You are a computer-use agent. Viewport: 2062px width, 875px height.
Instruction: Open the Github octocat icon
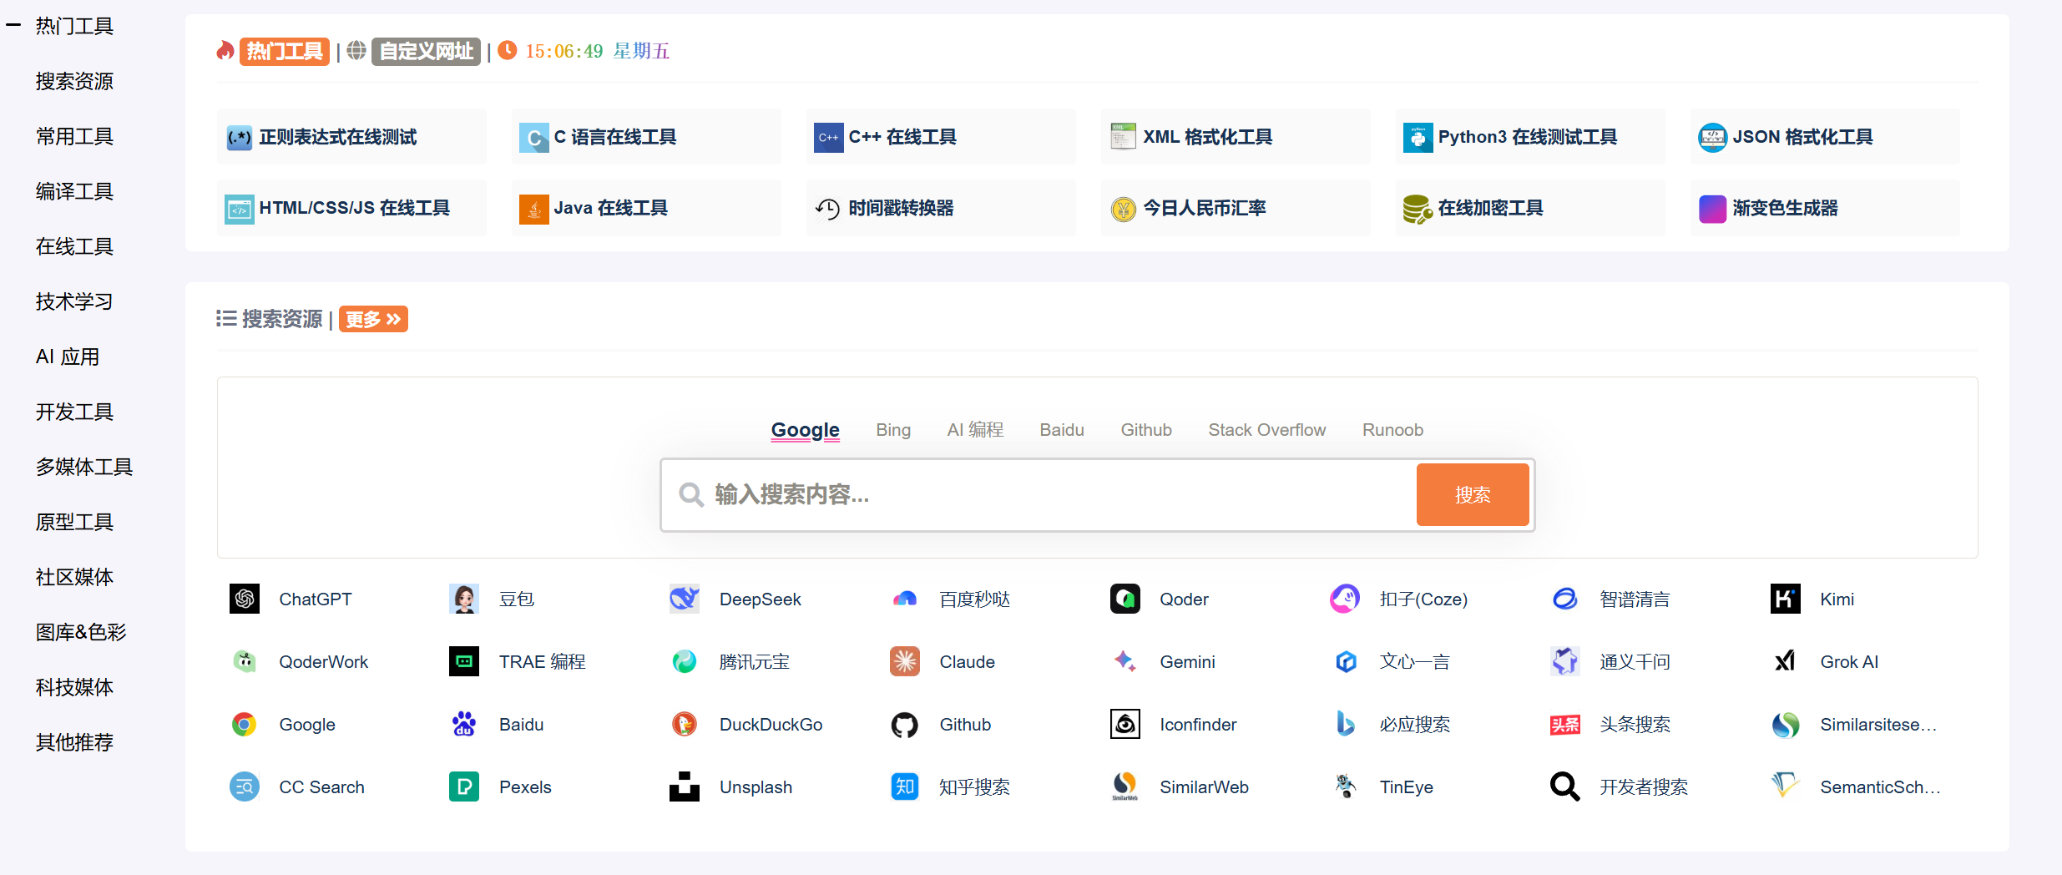[x=905, y=724]
